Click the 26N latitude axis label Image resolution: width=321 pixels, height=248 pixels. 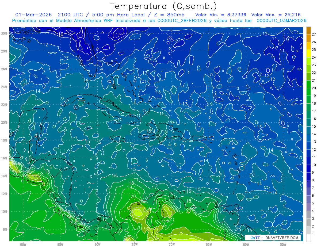coord(4,69)
